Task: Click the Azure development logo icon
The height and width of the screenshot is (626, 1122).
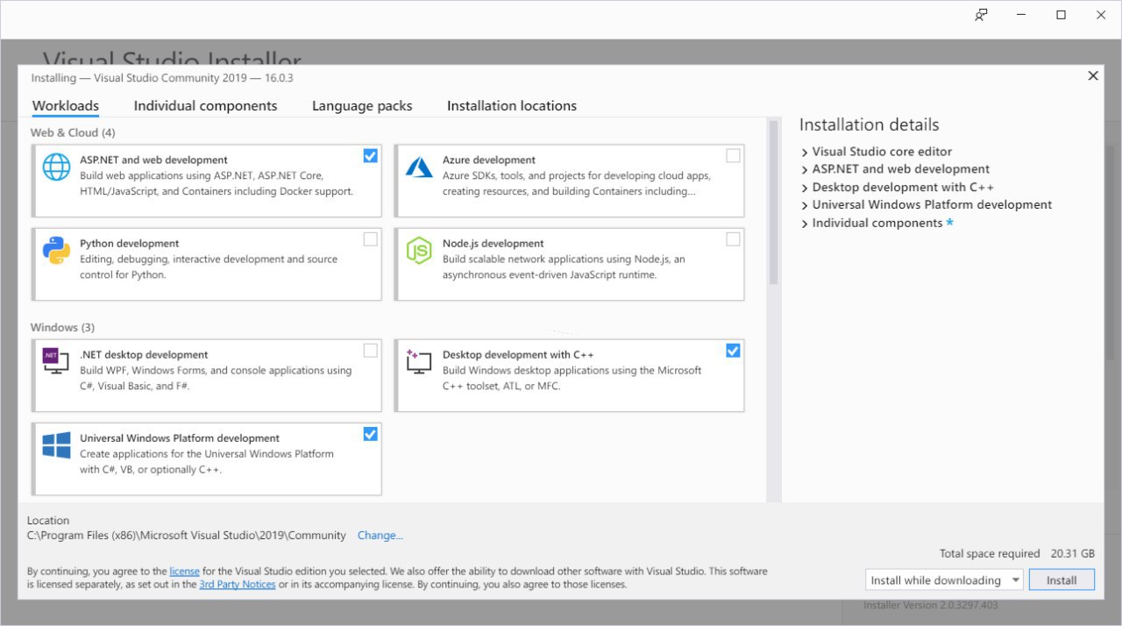Action: pyautogui.click(x=419, y=167)
